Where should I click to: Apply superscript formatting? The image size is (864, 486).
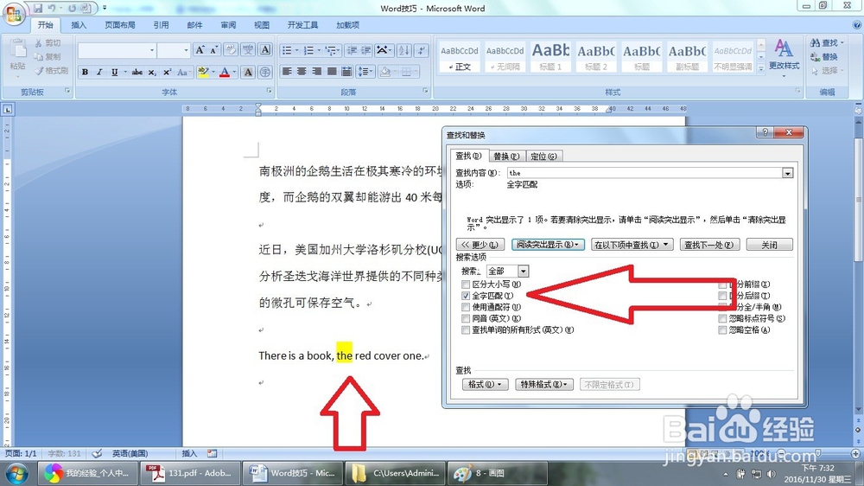pyautogui.click(x=167, y=73)
